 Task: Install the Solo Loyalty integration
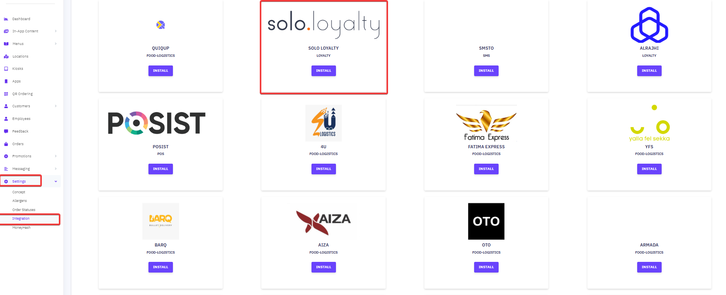[323, 71]
